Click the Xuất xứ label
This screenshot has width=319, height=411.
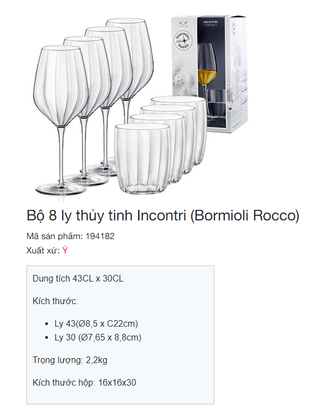click(x=43, y=250)
